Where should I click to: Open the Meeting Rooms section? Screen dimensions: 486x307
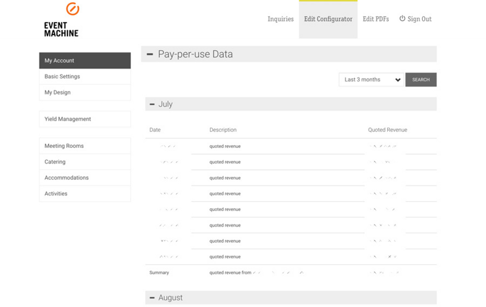point(85,146)
